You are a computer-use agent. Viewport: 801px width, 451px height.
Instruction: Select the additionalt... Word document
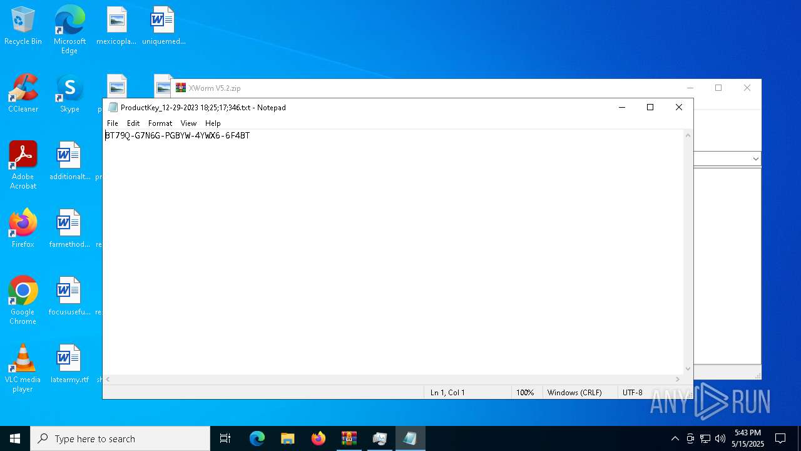[x=69, y=162]
